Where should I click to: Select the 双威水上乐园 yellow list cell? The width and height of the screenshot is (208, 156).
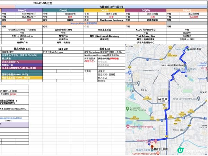(x=21, y=77)
